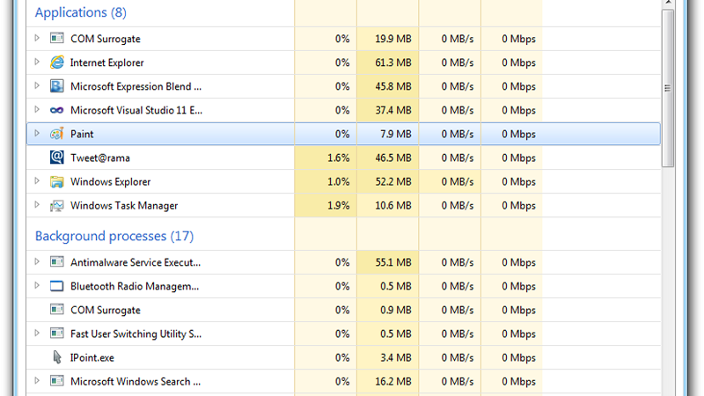Screen dimensions: 704x396
Task: Click the Internet Explorer icon
Action: coord(57,62)
